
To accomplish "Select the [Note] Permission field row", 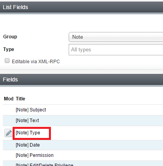I will pos(83,155).
